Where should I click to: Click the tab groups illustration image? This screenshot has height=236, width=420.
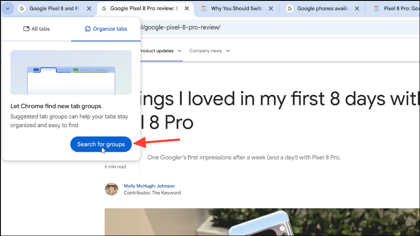(x=71, y=72)
